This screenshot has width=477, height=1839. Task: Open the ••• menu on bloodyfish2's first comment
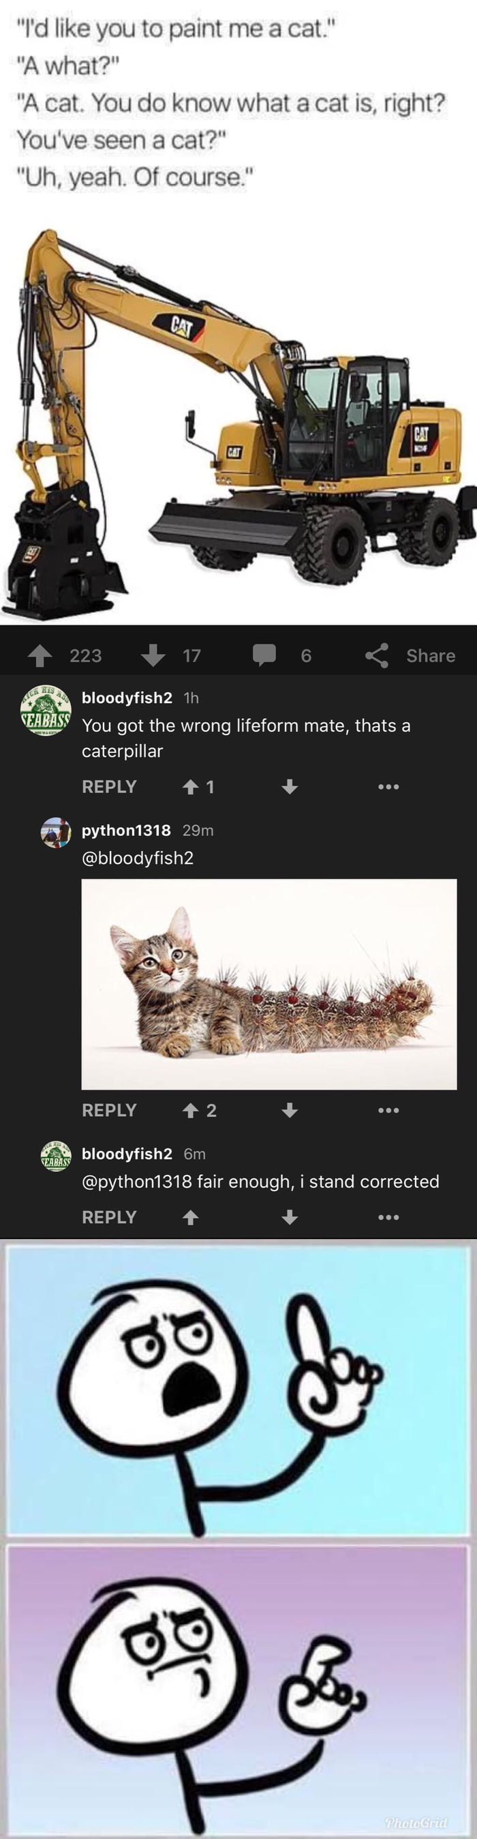pos(388,786)
